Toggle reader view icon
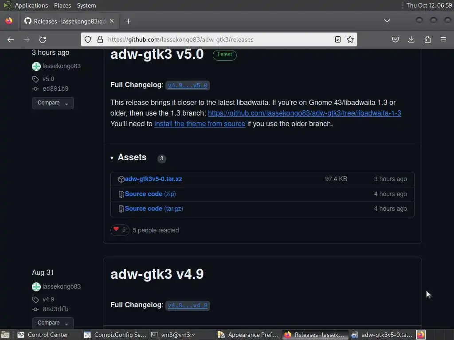 tap(337, 39)
